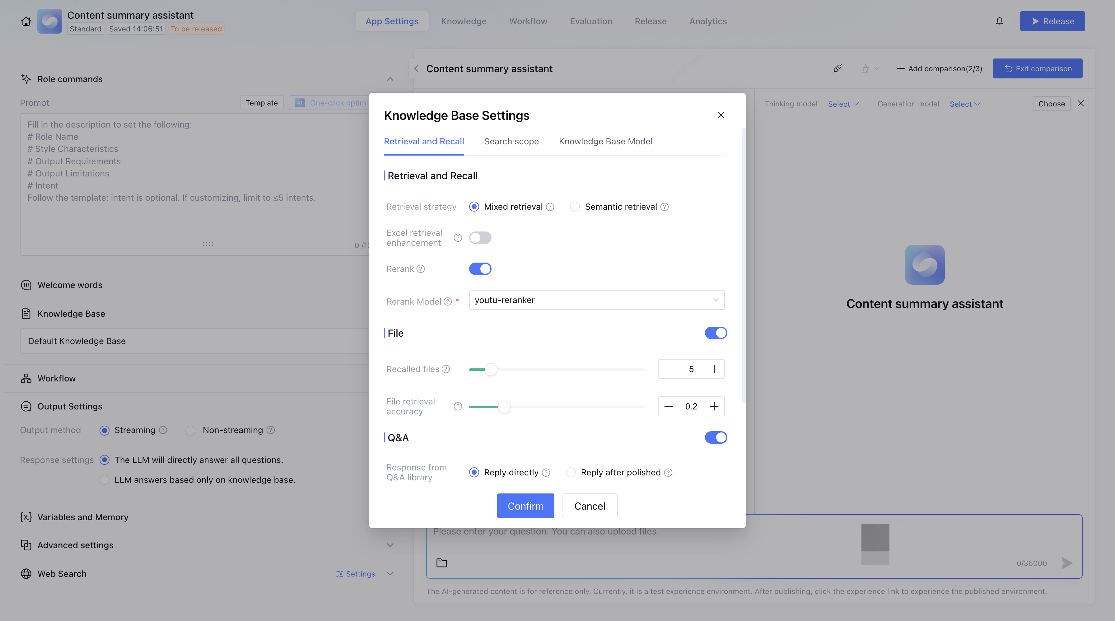Image resolution: width=1115 pixels, height=621 pixels.
Task: Click the Exit comparison button
Action: click(x=1038, y=68)
